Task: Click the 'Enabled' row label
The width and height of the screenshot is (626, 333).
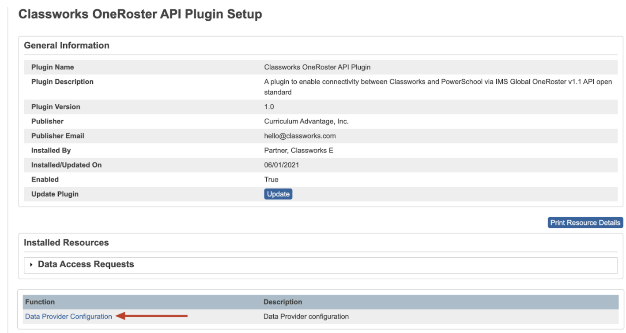Action: pyautogui.click(x=45, y=179)
